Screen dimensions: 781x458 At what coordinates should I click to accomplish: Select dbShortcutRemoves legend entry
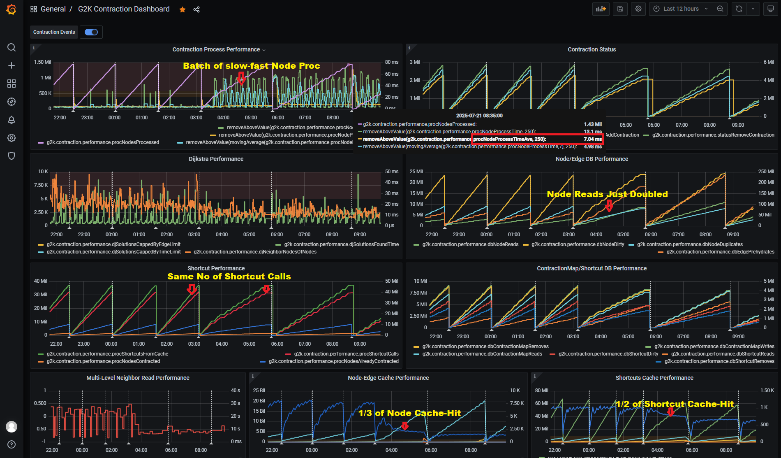(719, 361)
